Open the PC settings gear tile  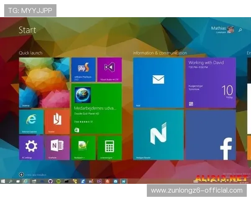[x=31, y=147]
